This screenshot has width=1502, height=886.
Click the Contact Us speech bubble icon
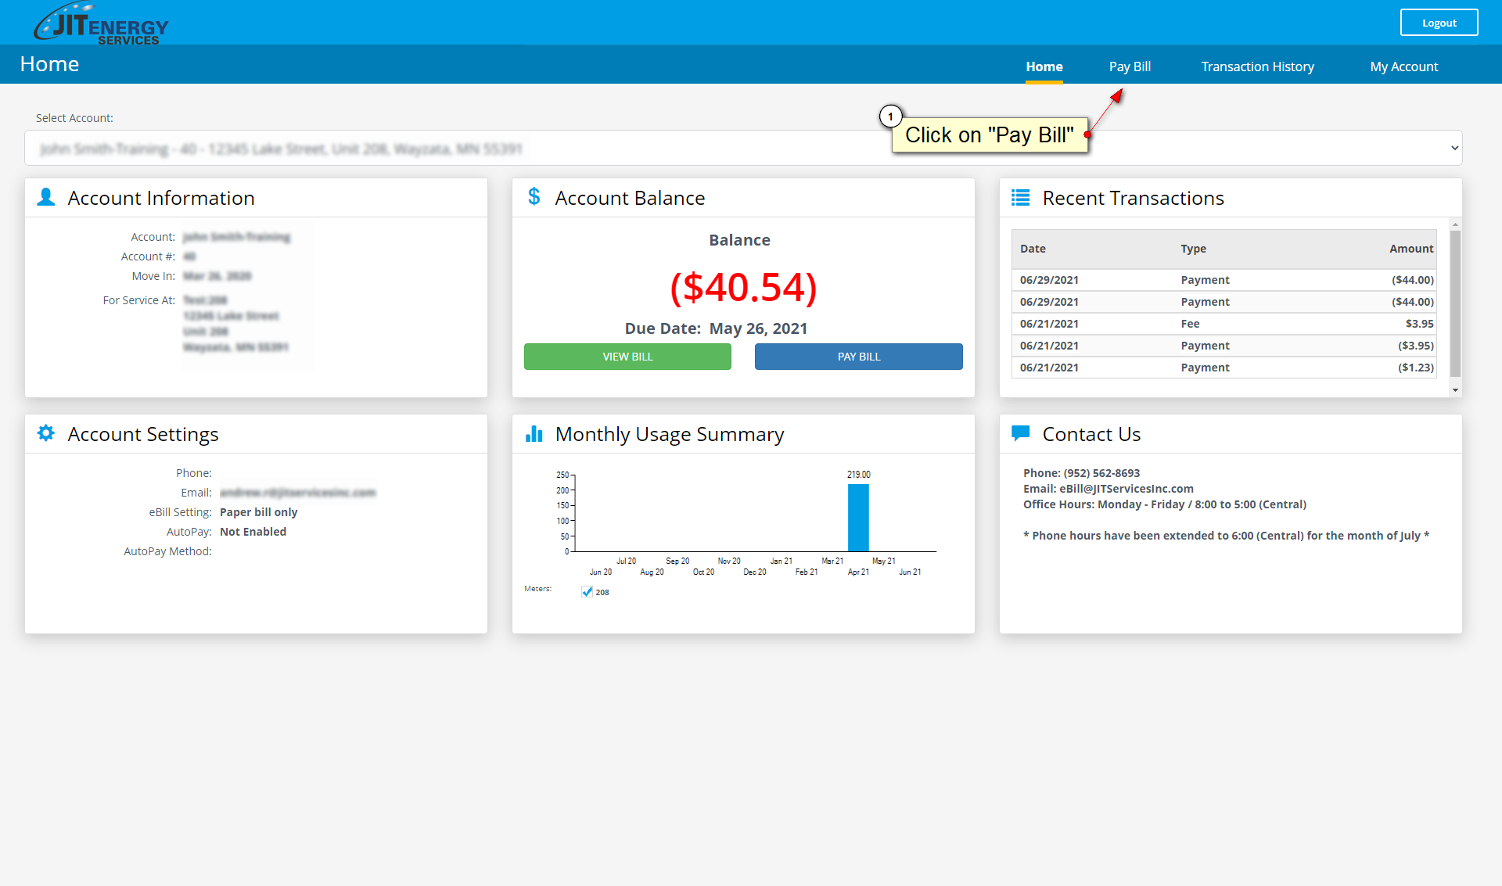1020,433
